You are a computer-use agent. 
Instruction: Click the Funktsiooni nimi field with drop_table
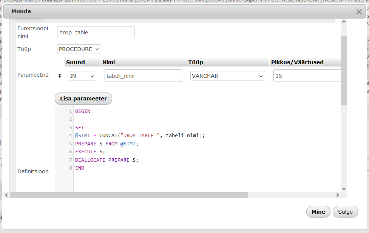[96, 32]
